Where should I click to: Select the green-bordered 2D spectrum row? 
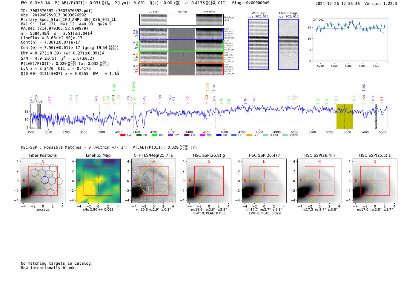click(181, 46)
